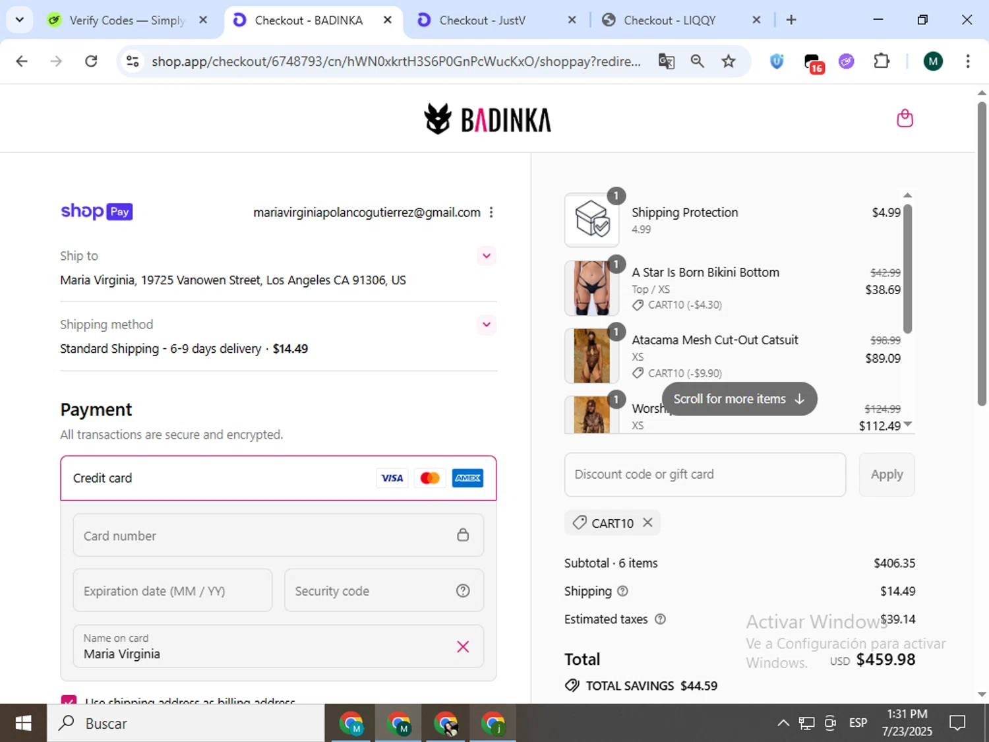Image resolution: width=989 pixels, height=742 pixels.
Task: Show security code help icon
Action: 463,590
